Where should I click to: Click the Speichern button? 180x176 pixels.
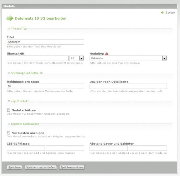pyautogui.click(x=15, y=167)
